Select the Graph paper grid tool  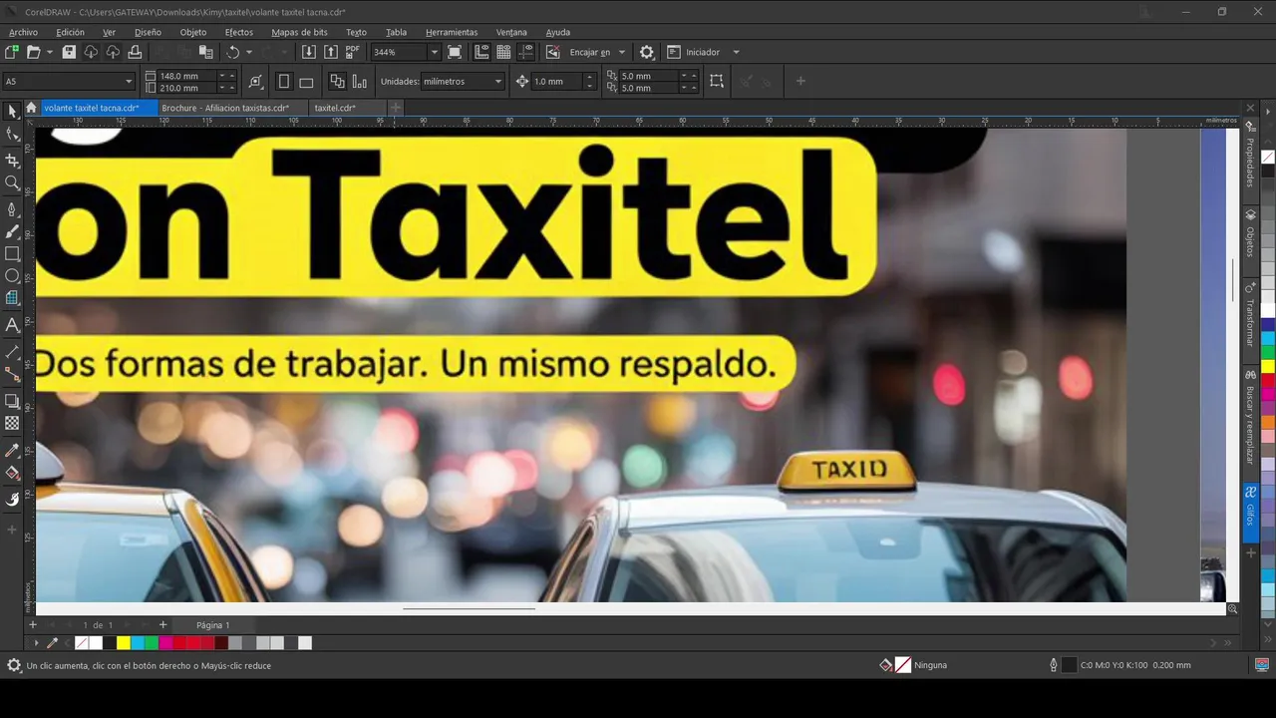[12, 297]
